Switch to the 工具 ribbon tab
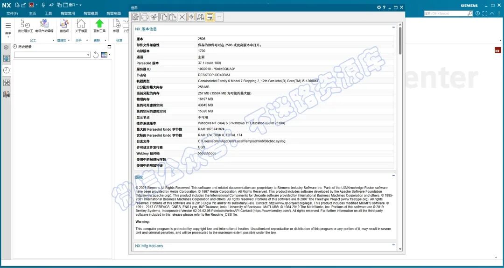This screenshot has width=504, height=268. [49, 14]
